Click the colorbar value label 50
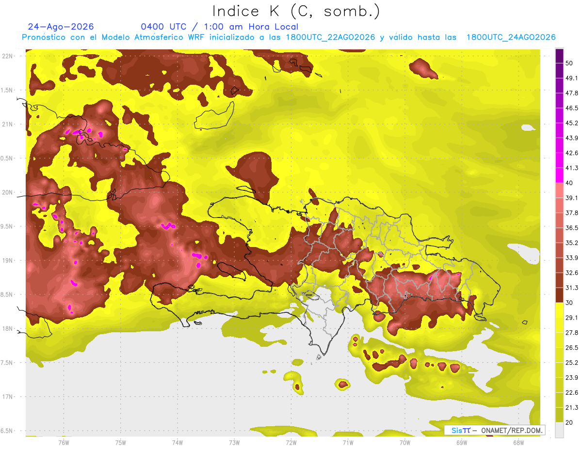Image resolution: width=582 pixels, height=449 pixels. (569, 62)
